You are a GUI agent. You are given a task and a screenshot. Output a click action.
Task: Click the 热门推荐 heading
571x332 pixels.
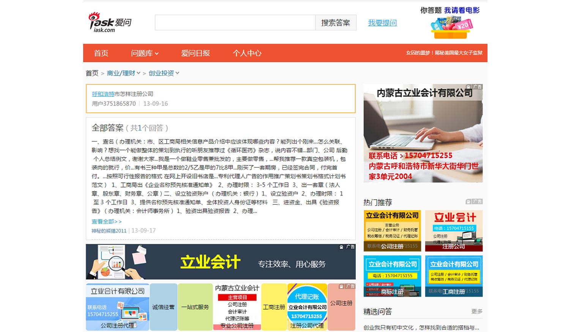point(378,202)
